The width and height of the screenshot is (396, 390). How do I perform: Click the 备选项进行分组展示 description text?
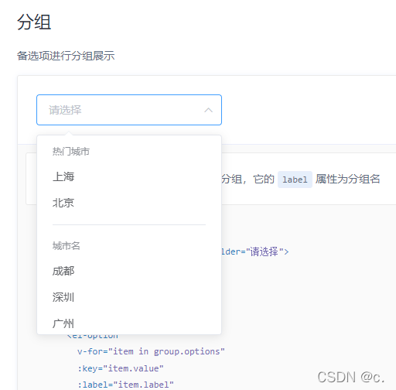click(66, 56)
